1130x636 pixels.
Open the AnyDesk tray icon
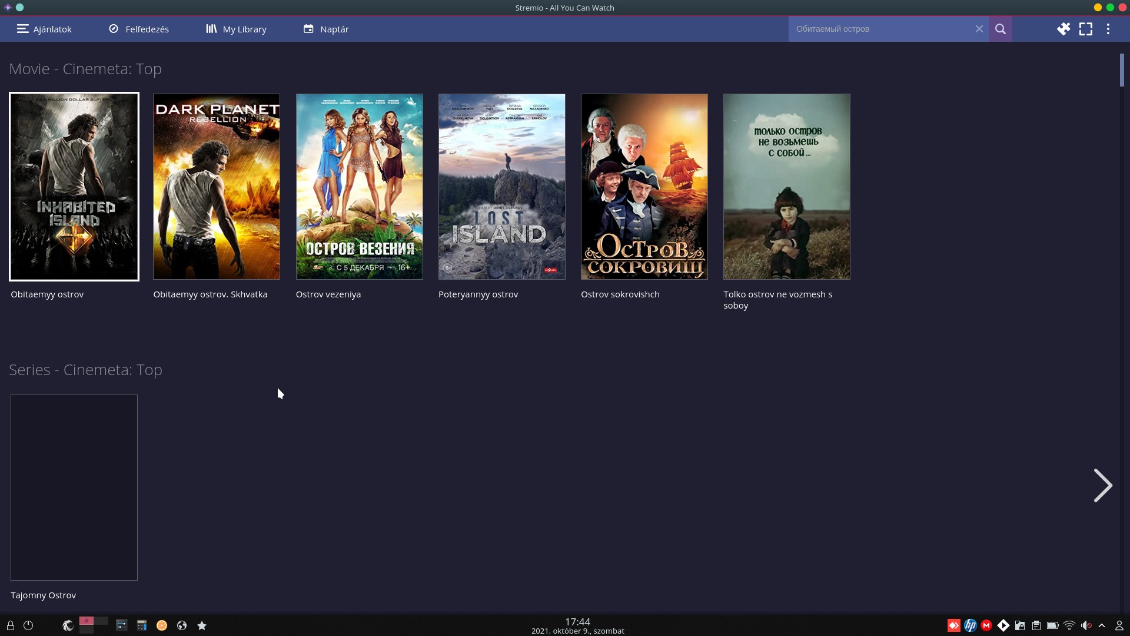pos(954,625)
